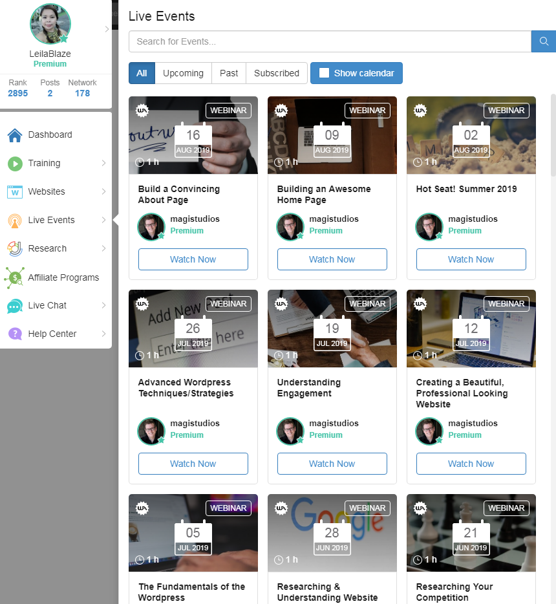This screenshot has height=604, width=556.
Task: Click the LeilaBlaze username text
Action: coord(50,54)
